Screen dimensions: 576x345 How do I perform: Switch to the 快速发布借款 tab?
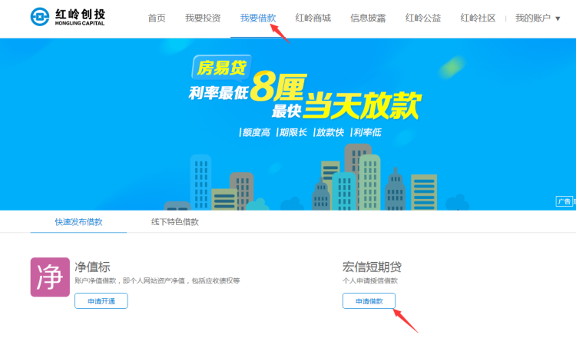[78, 222]
